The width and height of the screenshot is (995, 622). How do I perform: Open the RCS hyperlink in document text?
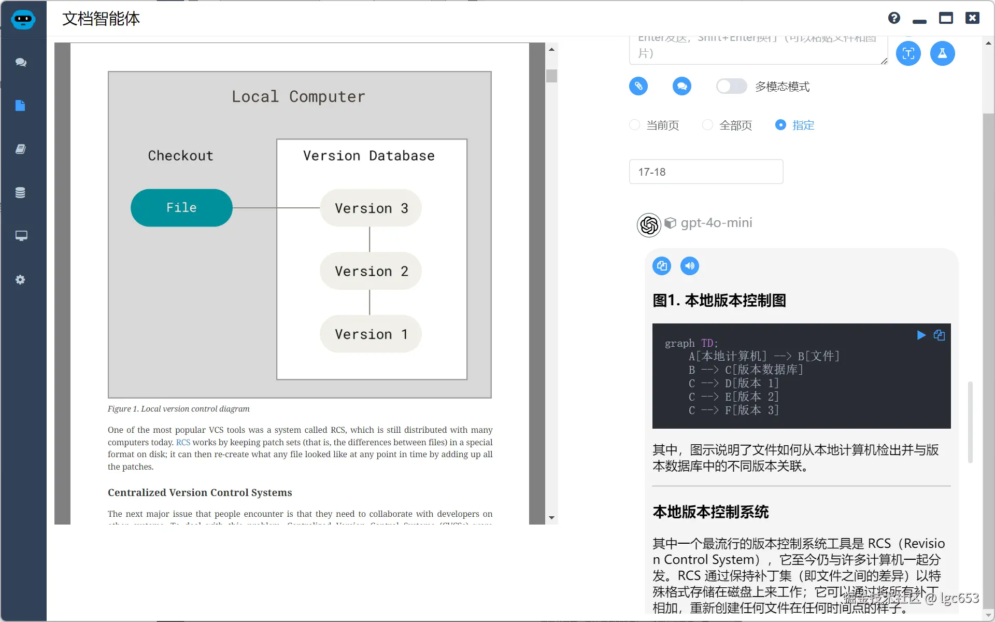tap(183, 442)
